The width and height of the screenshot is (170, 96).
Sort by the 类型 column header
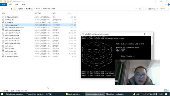pos(54,13)
